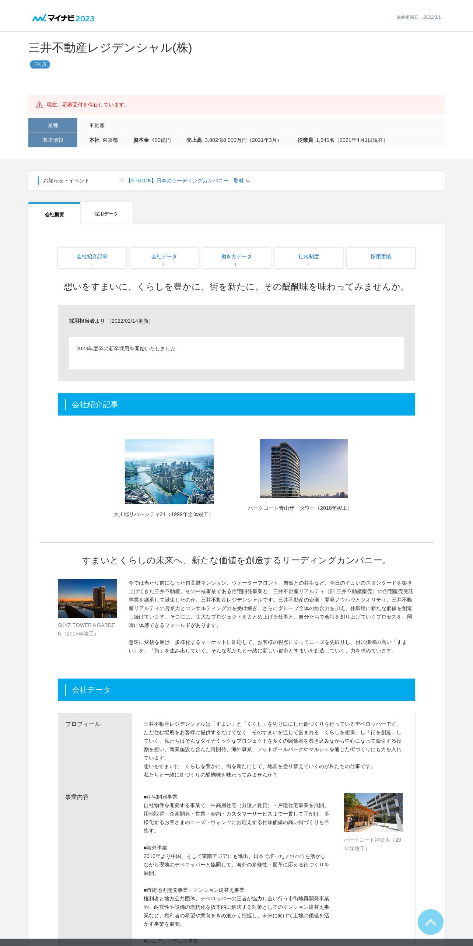Viewport: 473px width, 946px height.
Task: Click the external link icon after 取材
Action: click(x=248, y=181)
